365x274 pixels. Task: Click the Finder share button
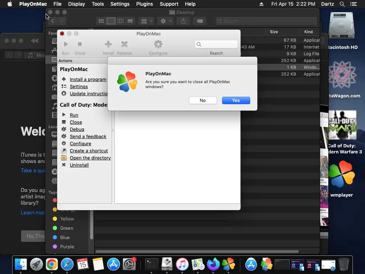tap(184, 21)
